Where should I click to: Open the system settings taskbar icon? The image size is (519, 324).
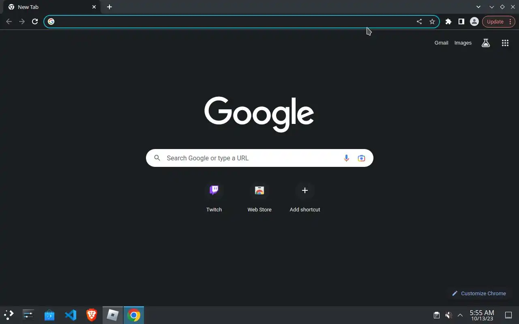coord(28,315)
